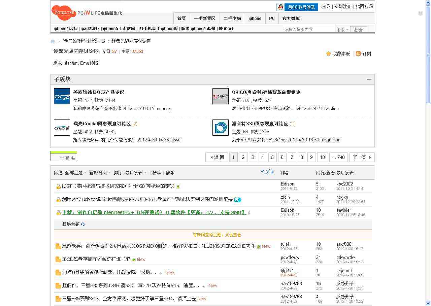
Task: Click folder icon of 三星830系列SSD评测 thread
Action: [58, 299]
